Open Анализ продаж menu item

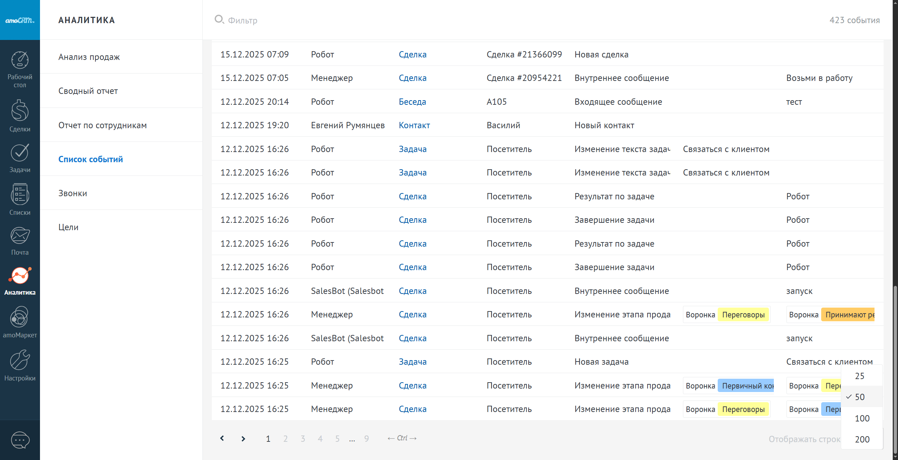click(89, 57)
